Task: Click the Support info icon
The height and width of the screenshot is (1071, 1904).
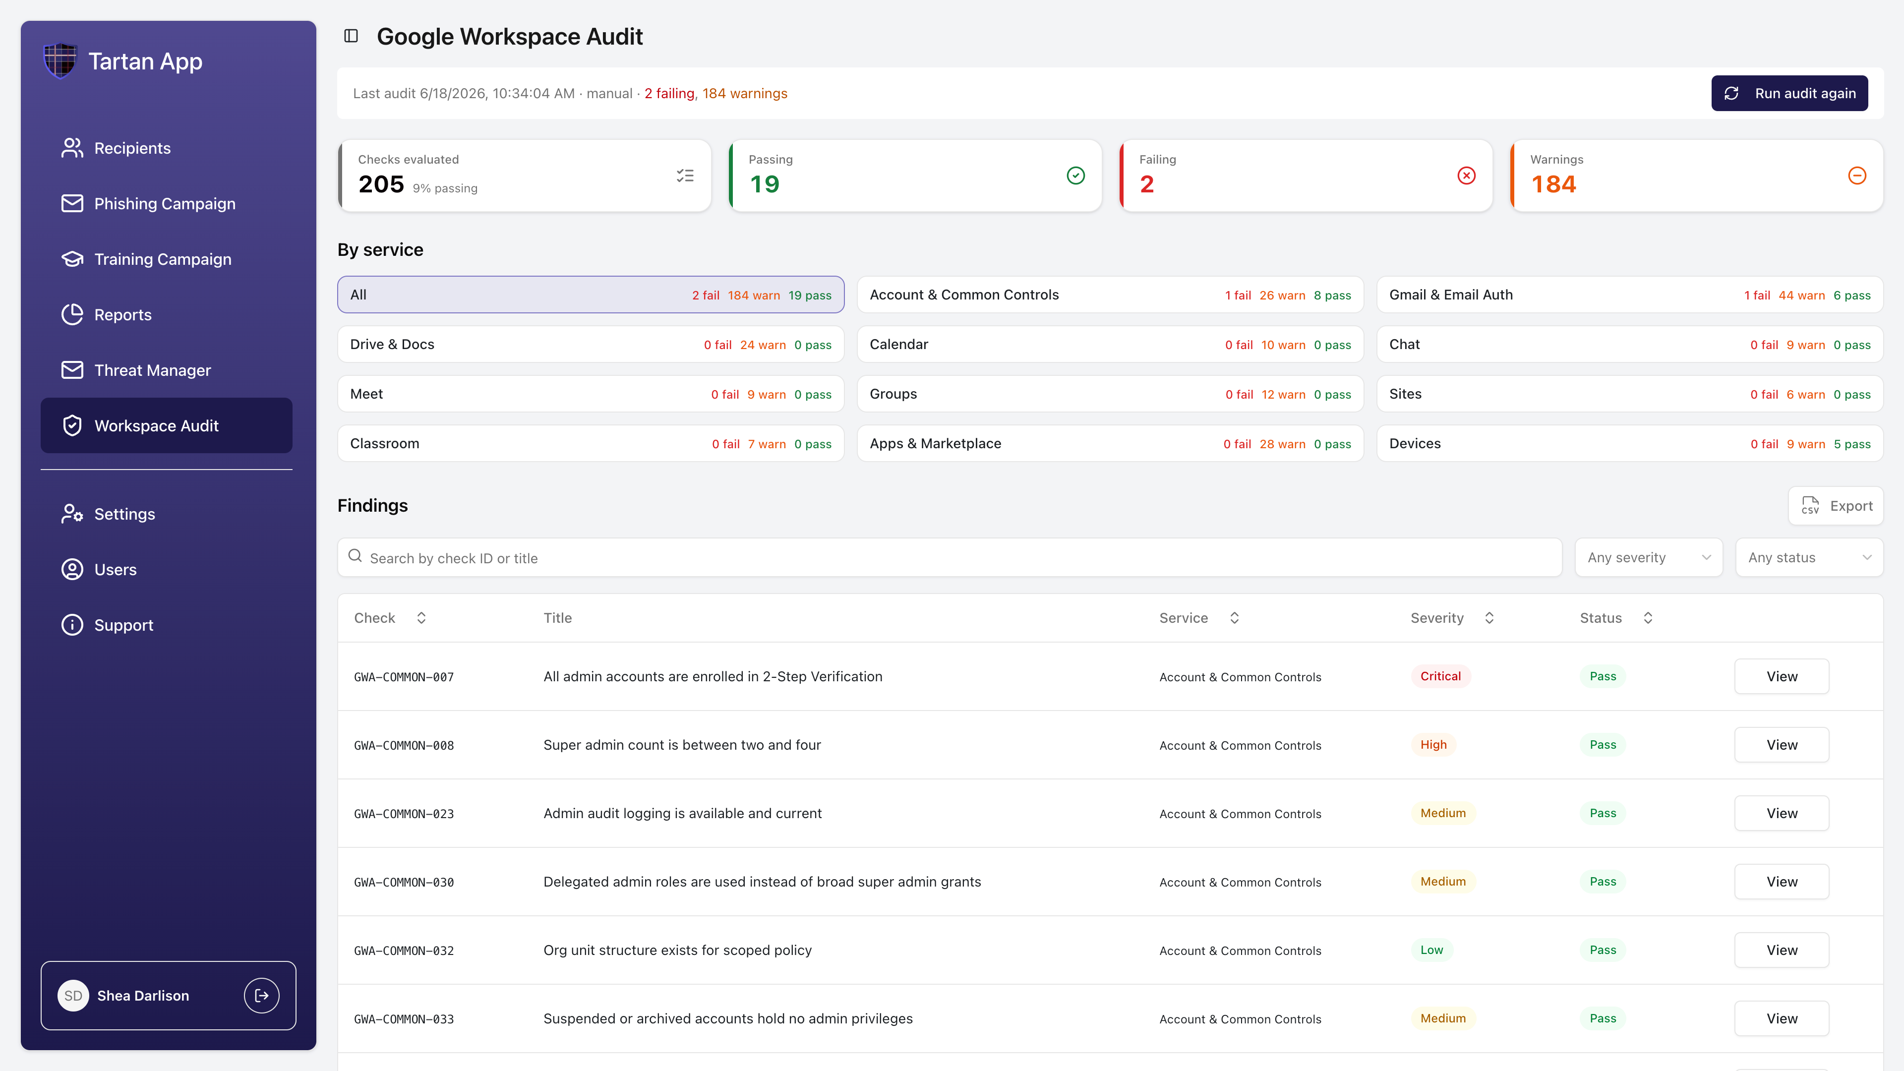Action: [72, 625]
